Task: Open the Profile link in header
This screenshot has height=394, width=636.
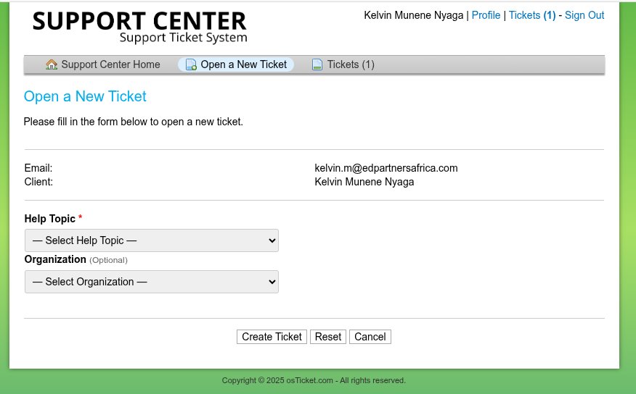Action: 486,15
